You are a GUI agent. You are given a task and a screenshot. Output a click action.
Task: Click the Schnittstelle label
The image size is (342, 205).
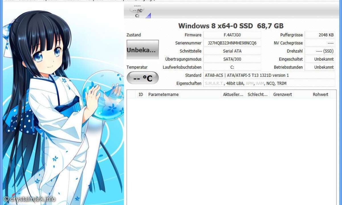pyautogui.click(x=191, y=51)
